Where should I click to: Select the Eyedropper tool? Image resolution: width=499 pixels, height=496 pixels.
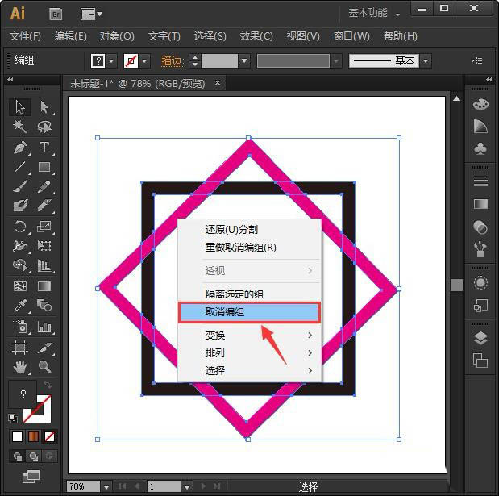click(20, 306)
